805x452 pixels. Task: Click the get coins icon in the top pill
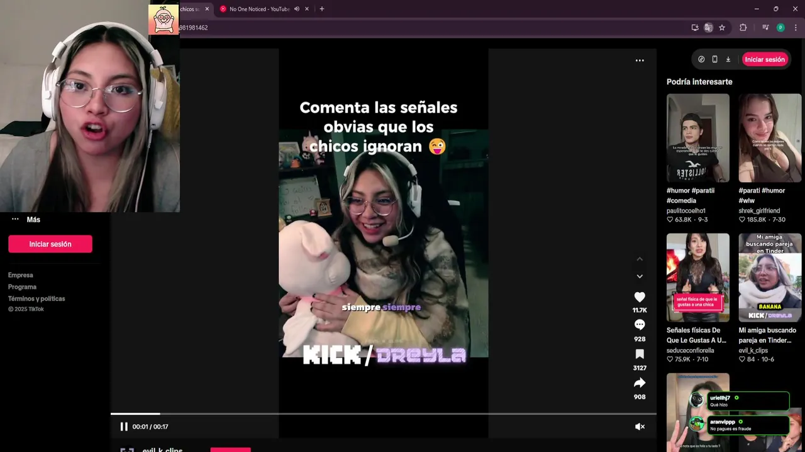701,59
